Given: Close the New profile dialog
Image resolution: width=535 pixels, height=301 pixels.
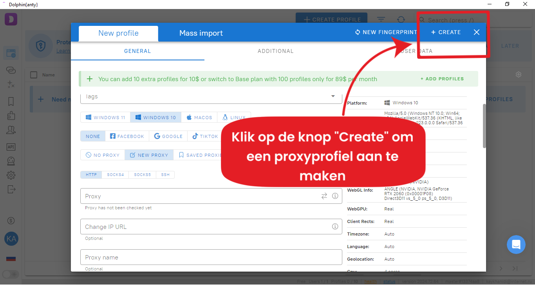Looking at the screenshot, I should 476,32.
